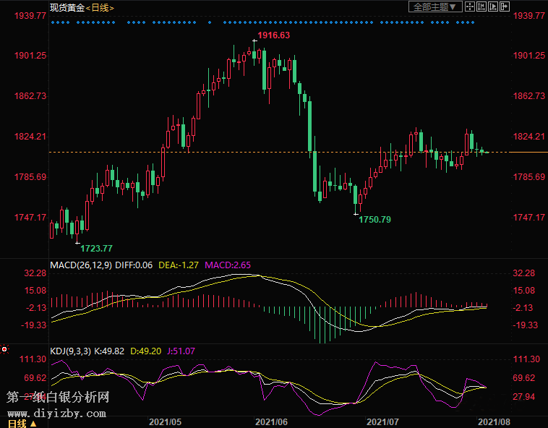
Task: Open the 全部主题 dropdown
Action: tap(434, 7)
